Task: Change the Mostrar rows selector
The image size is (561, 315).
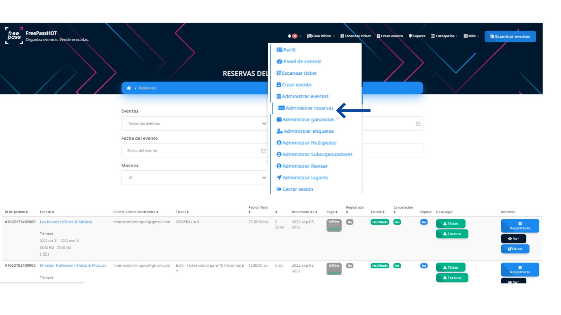Action: click(x=196, y=177)
